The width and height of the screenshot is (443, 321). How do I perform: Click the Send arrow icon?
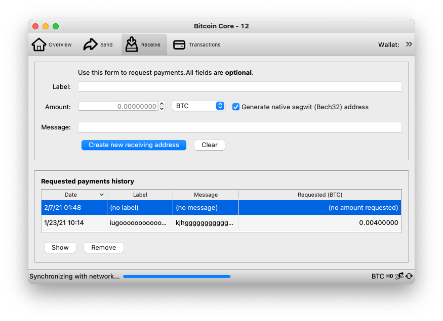coord(90,44)
